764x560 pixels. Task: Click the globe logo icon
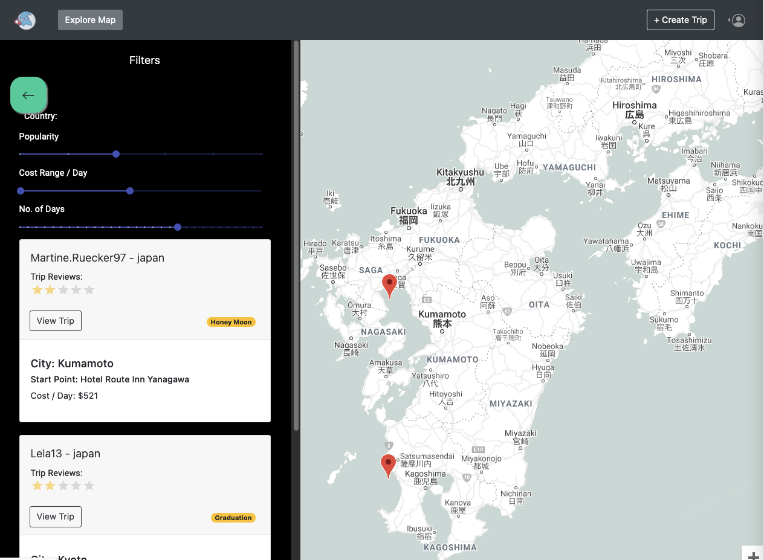pyautogui.click(x=25, y=20)
